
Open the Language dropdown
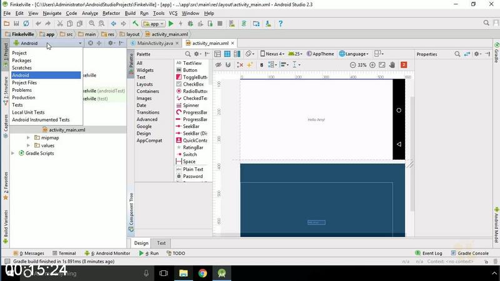[x=354, y=54]
